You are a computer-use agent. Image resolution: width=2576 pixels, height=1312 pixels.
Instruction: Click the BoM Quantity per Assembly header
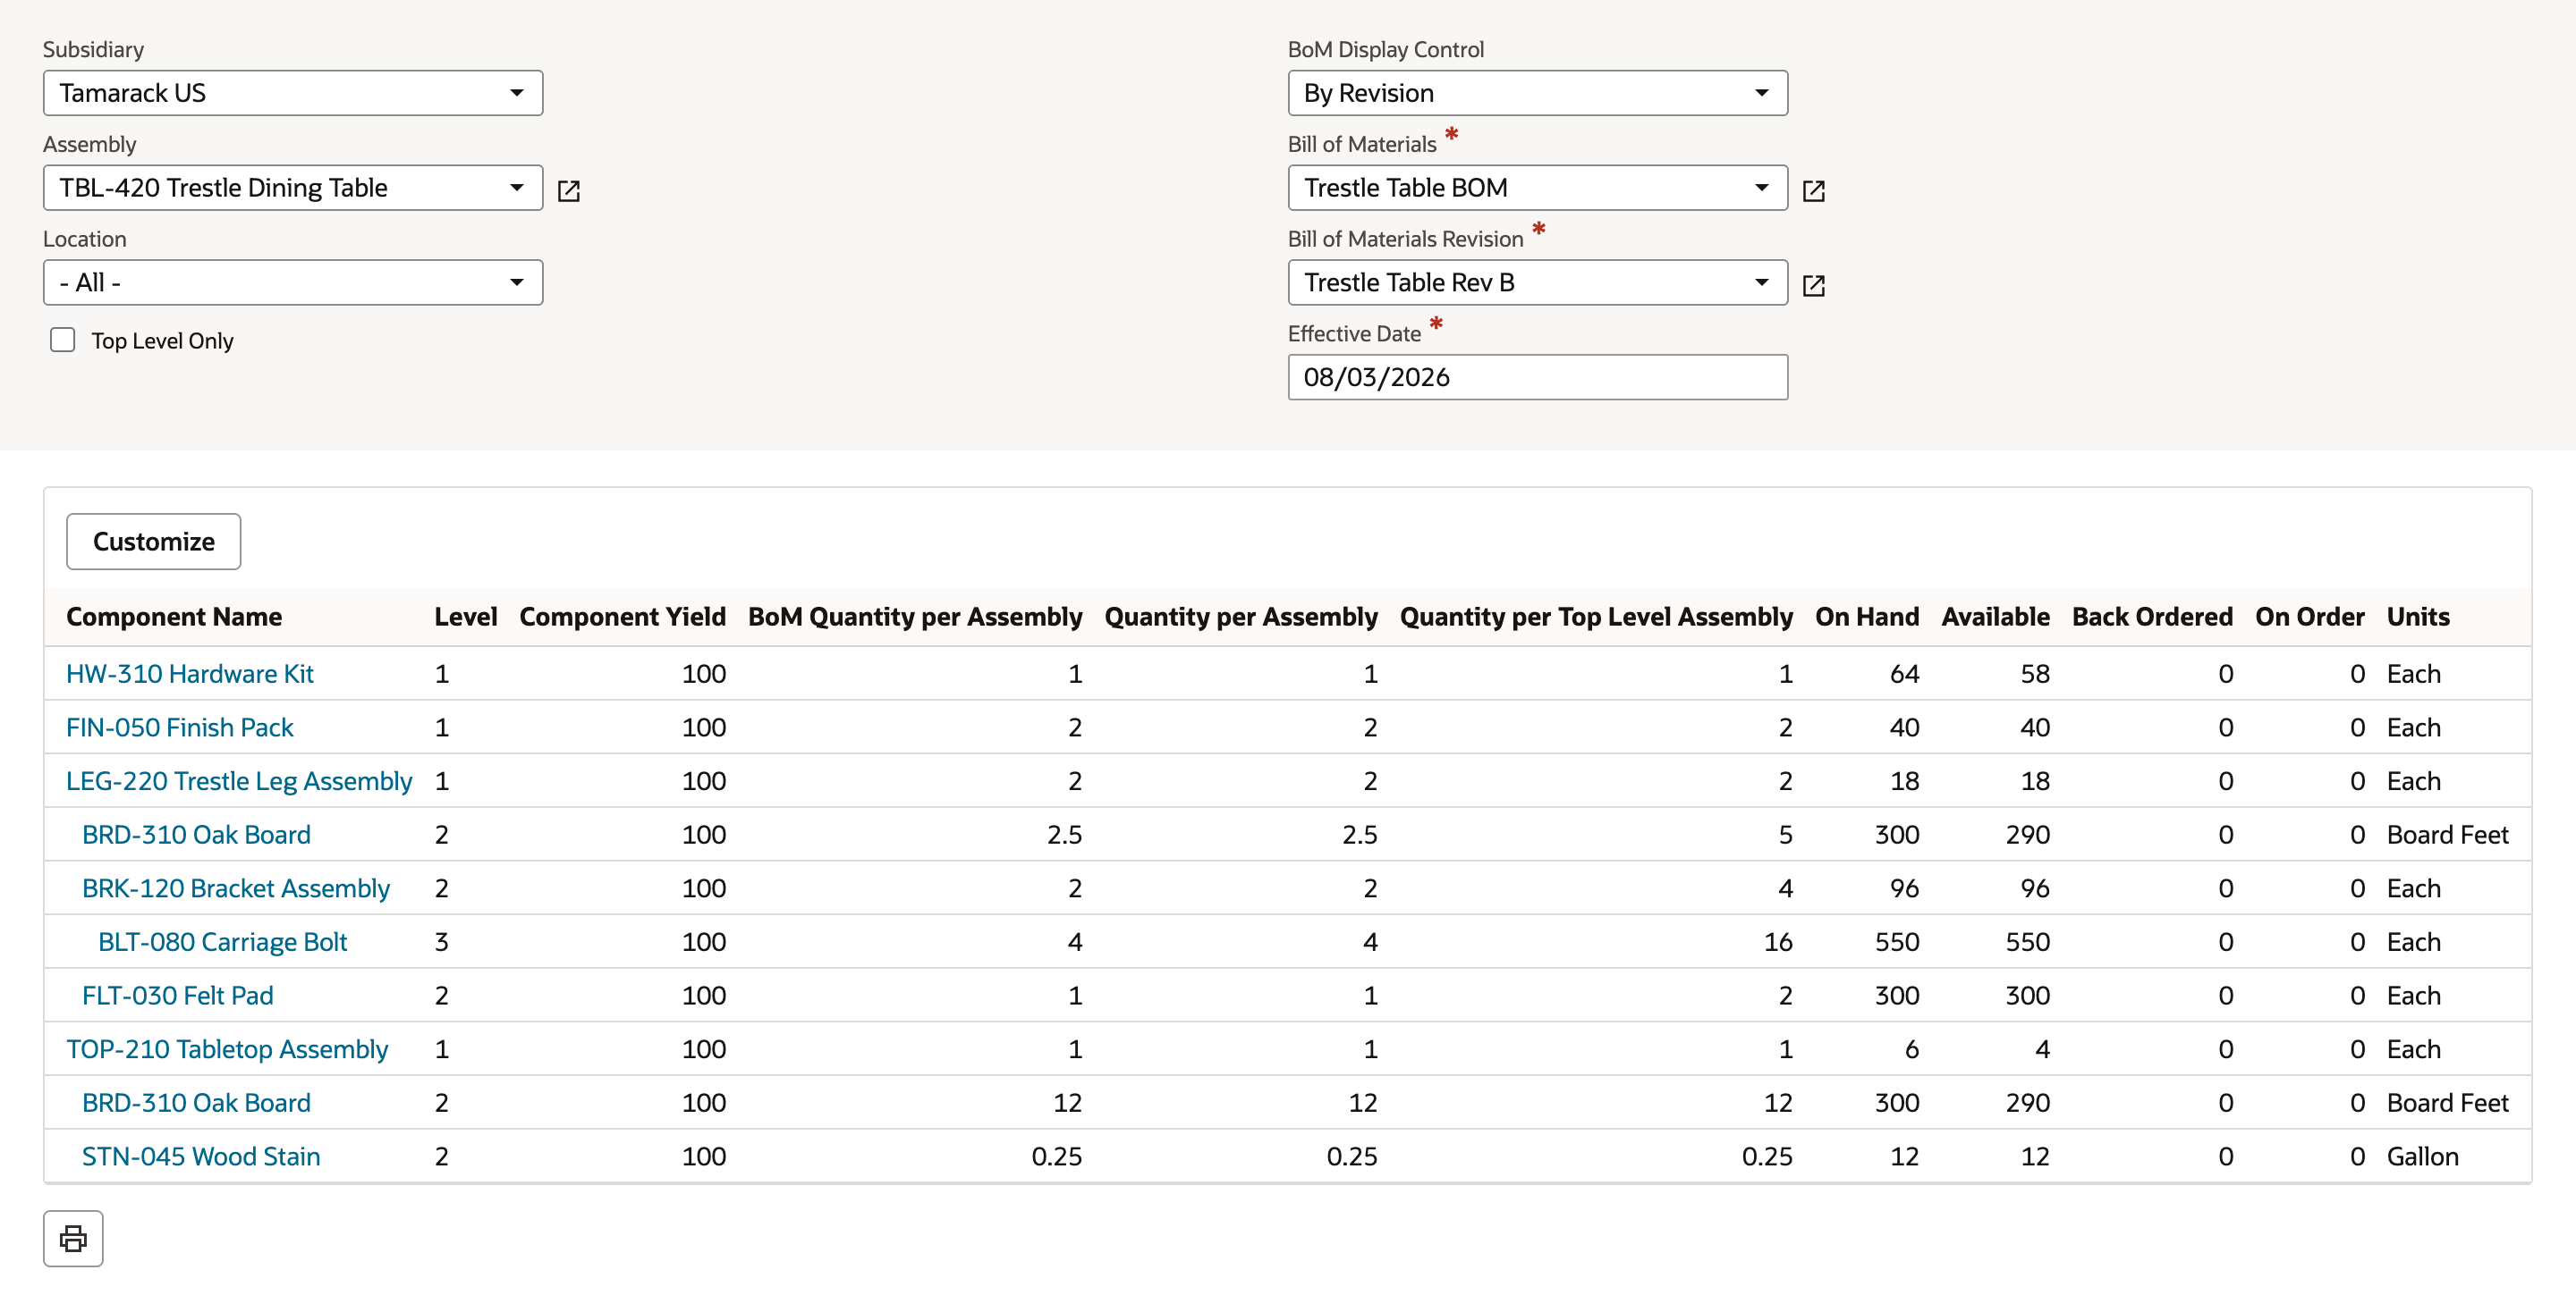coord(915,617)
